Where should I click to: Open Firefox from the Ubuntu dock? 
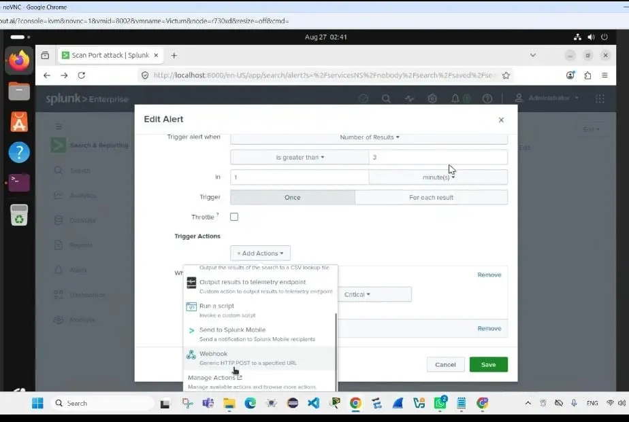pos(19,60)
